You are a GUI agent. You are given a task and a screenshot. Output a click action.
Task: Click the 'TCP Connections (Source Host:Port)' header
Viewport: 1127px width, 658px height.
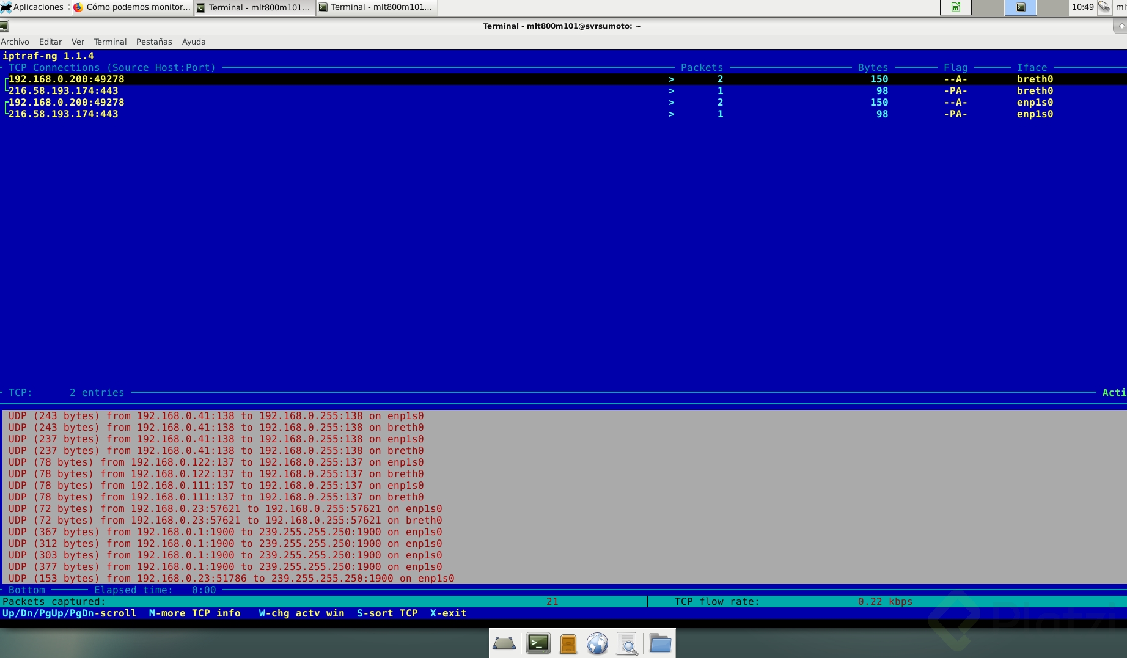(x=112, y=67)
